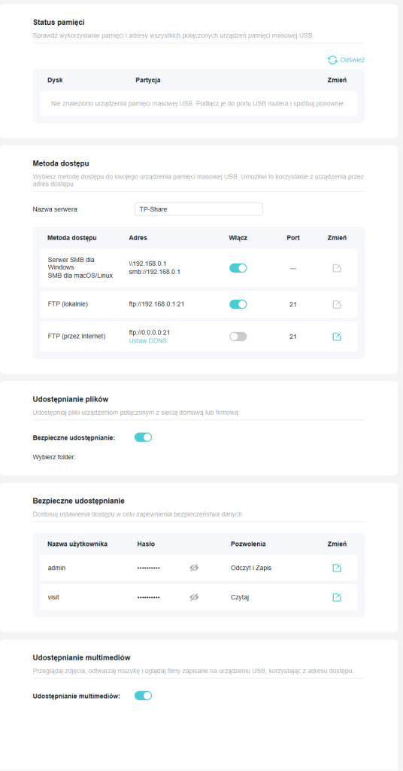Select the visit password dots

click(x=149, y=597)
